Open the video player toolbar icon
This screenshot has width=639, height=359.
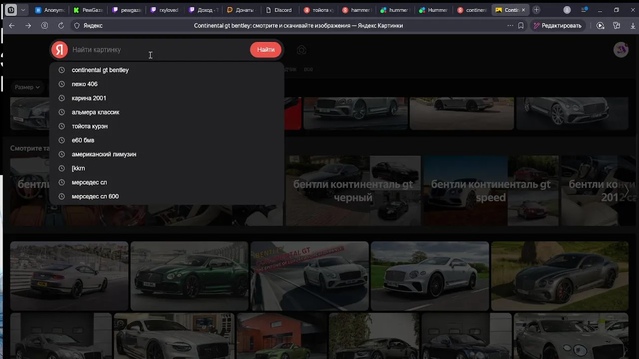point(601,25)
